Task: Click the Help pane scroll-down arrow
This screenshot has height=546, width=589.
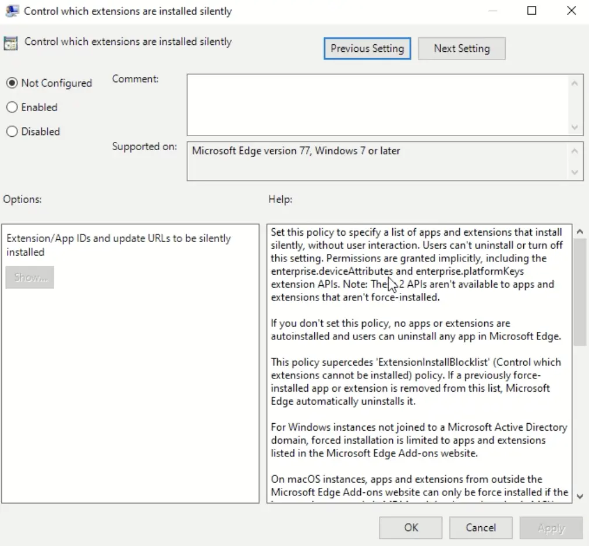Action: pos(580,496)
